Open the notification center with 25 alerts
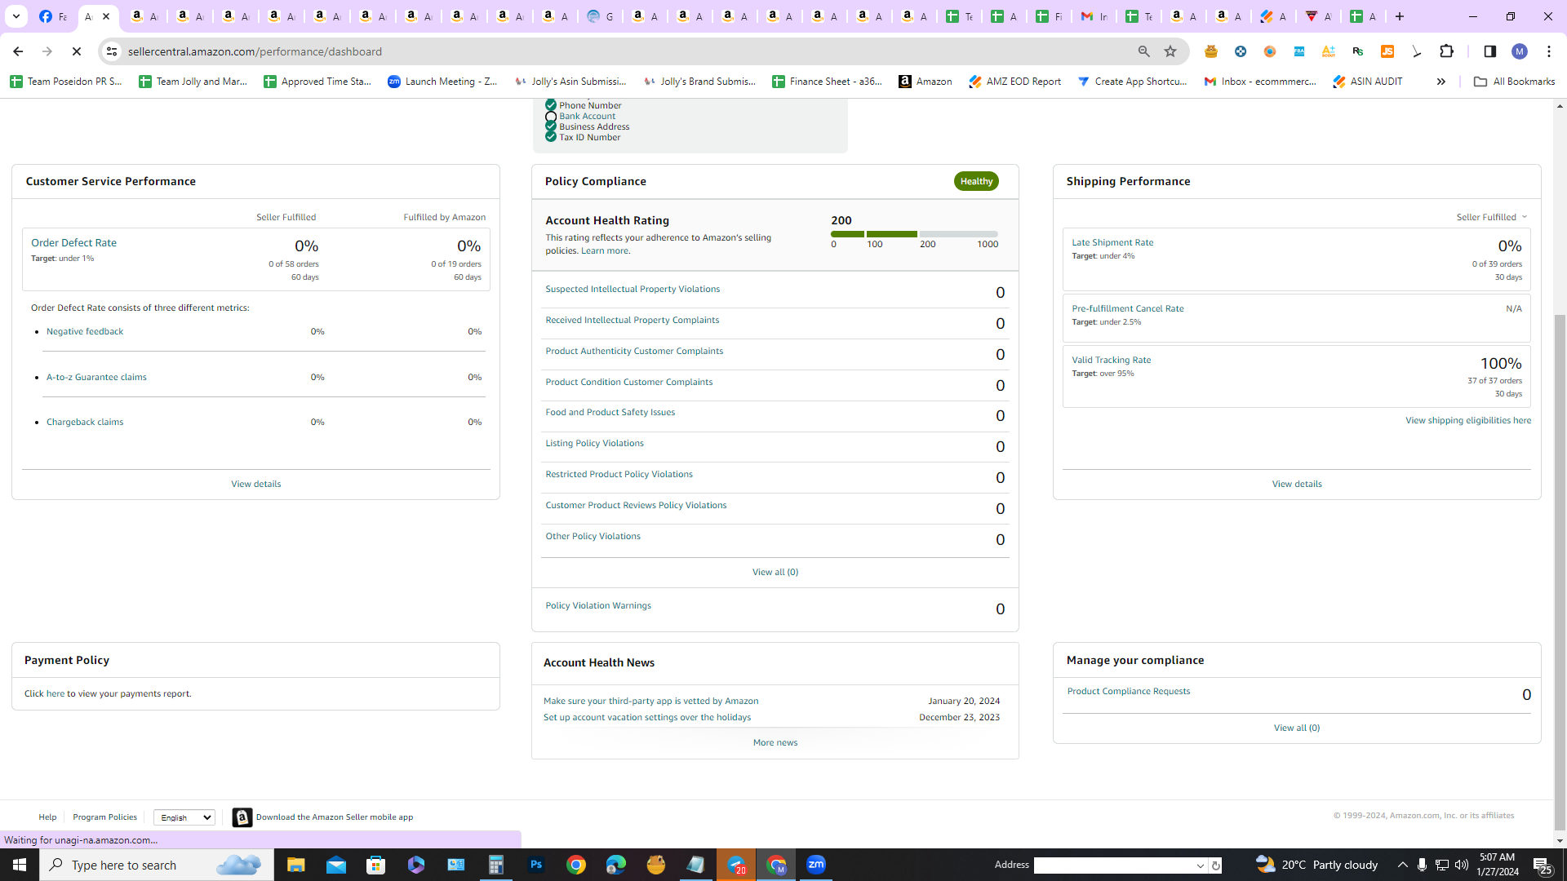Screen dimensions: 1567x881 click(x=1543, y=865)
